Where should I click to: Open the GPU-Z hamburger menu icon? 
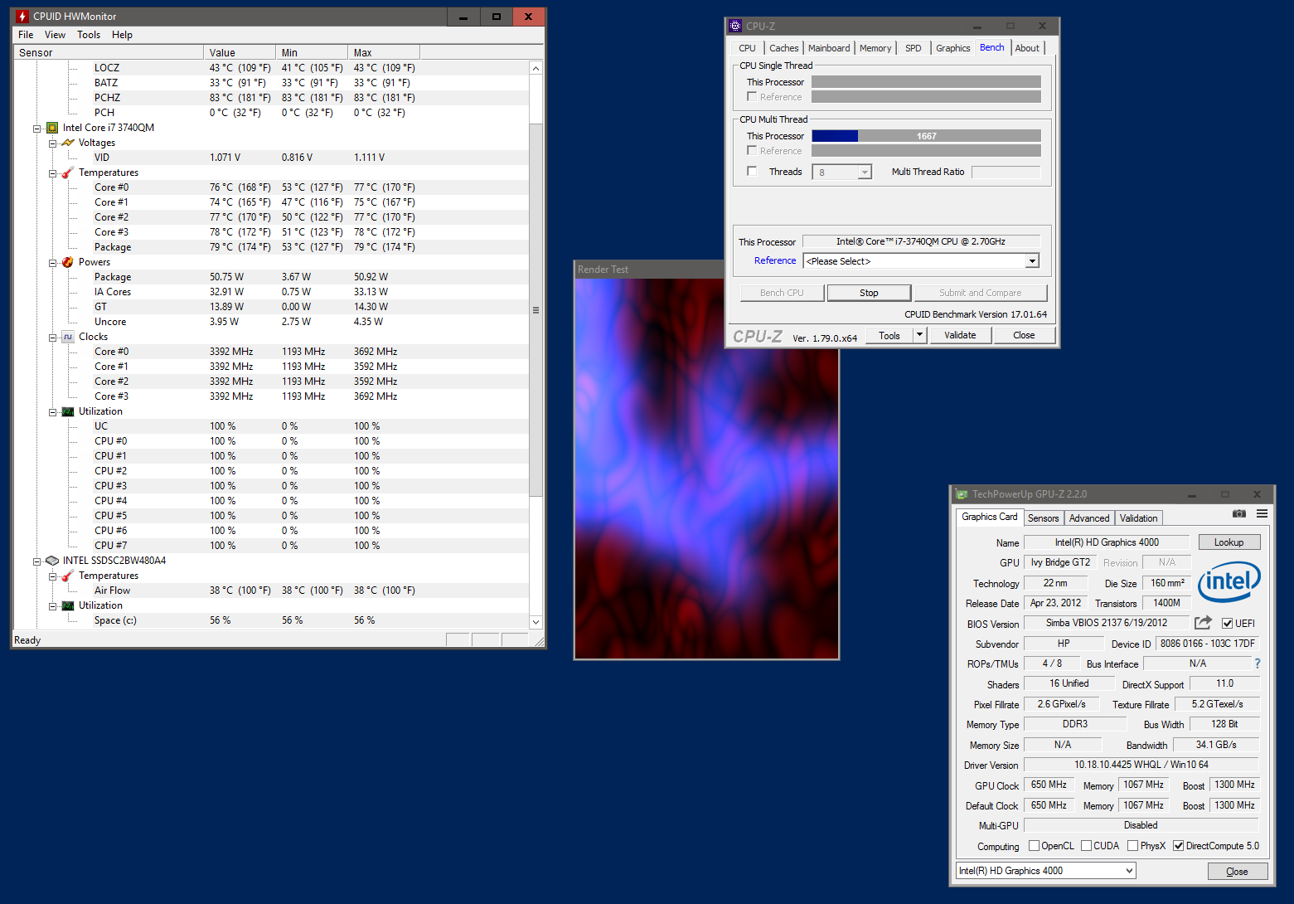[x=1262, y=514]
